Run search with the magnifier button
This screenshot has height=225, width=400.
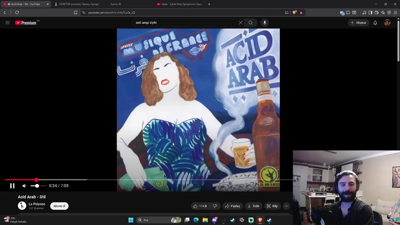tap(251, 22)
